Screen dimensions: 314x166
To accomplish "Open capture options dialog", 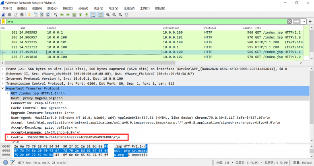I will pos(22,14).
